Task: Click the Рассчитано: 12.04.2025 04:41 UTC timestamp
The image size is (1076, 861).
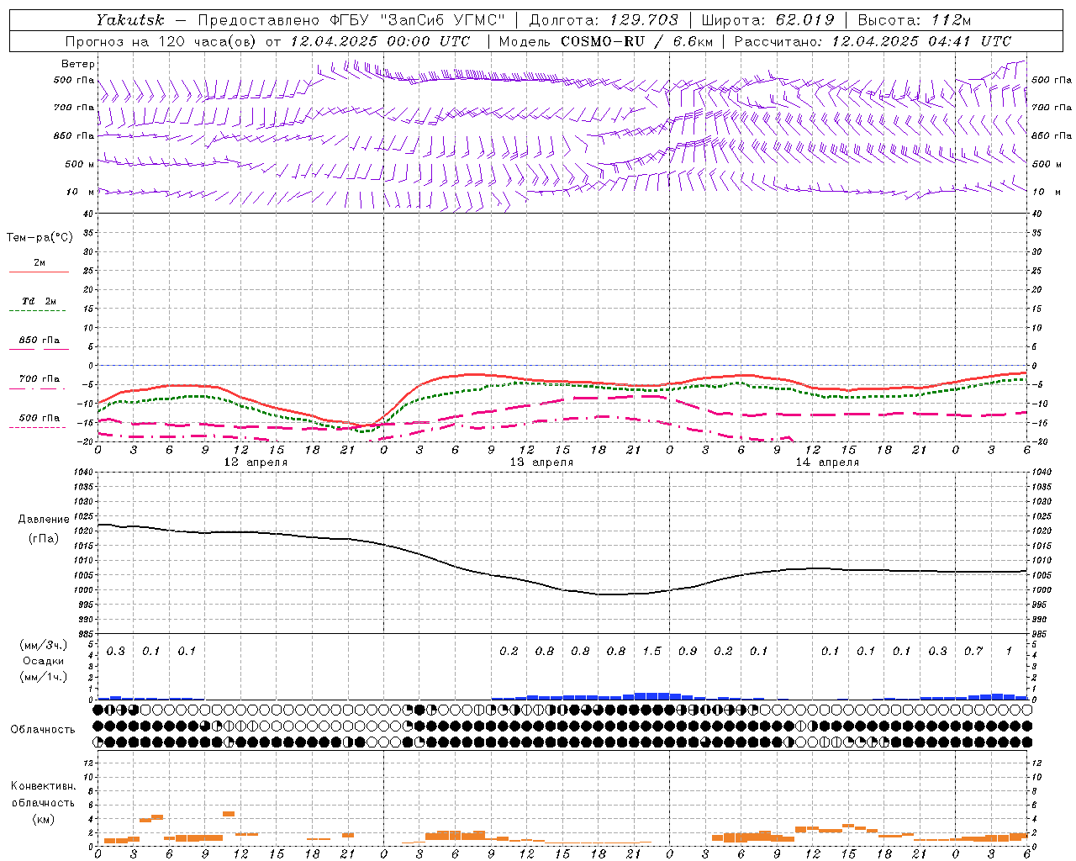Action: click(x=873, y=41)
